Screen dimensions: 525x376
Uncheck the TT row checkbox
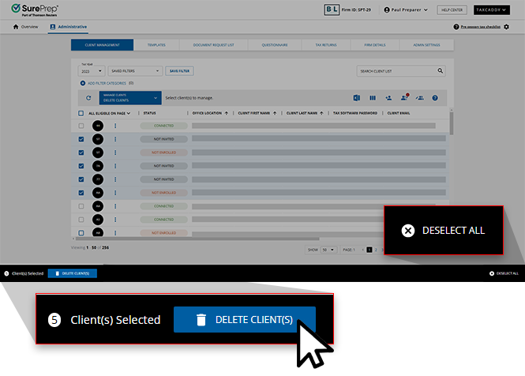pyautogui.click(x=81, y=179)
